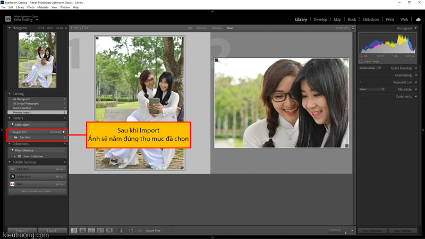Adjust the Thumbnails size slider
This screenshot has width=425, height=239.
[x=346, y=233]
